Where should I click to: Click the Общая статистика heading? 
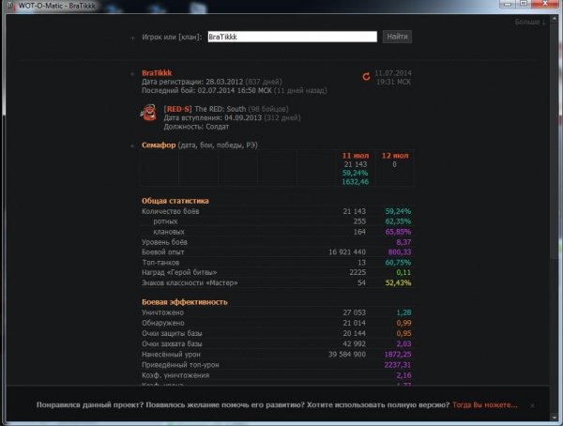175,201
